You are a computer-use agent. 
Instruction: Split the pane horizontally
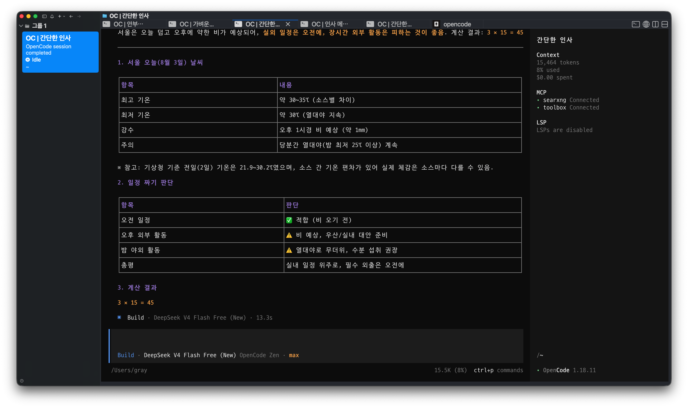[665, 24]
